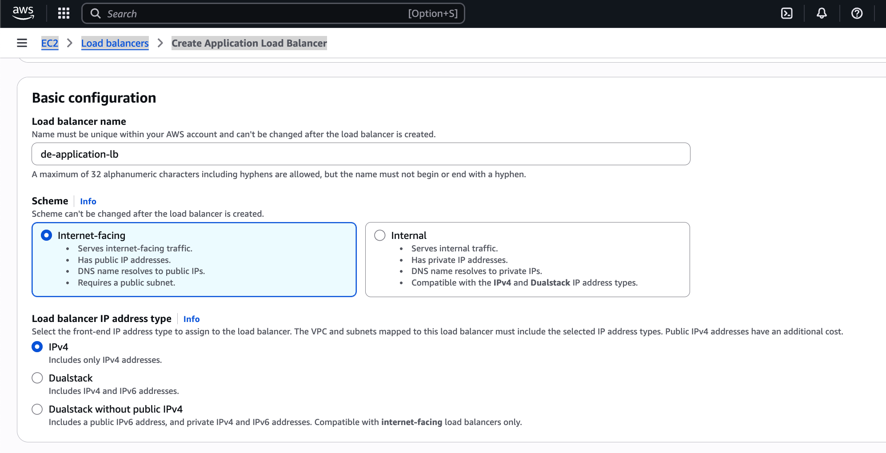Launch the CloudShell terminal icon

pyautogui.click(x=786, y=13)
